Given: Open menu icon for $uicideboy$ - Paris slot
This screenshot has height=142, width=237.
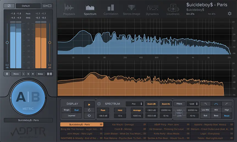Looking at the screenshot, I should coord(101,124).
